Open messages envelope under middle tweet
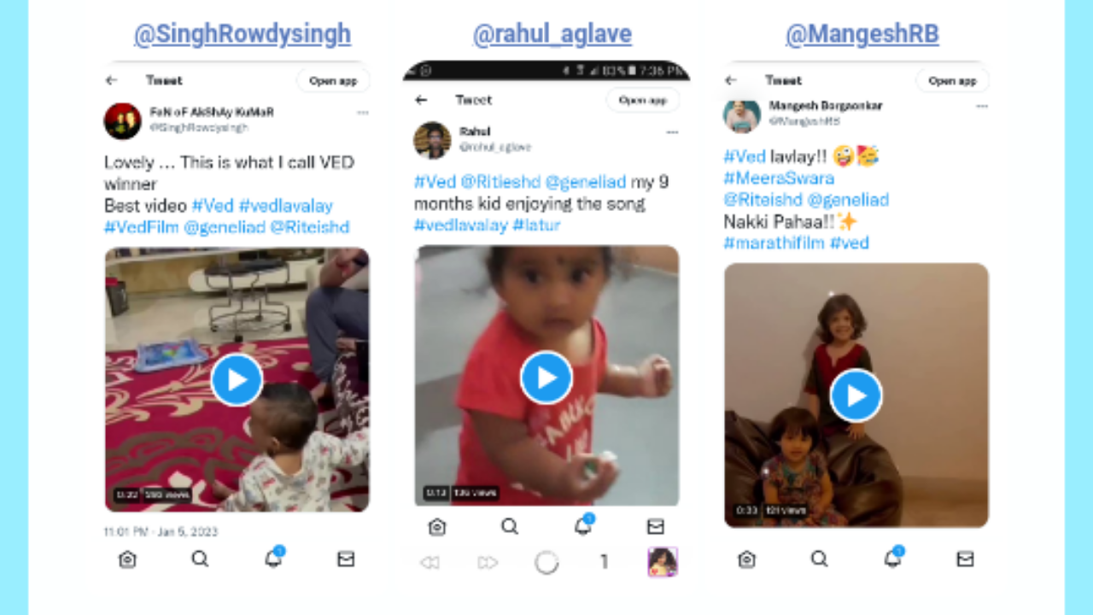This screenshot has width=1093, height=615. (x=655, y=526)
